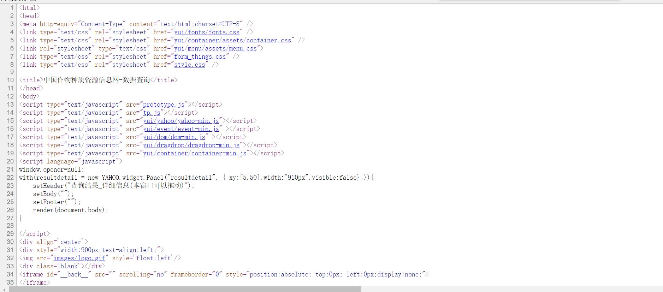Open the yui/menu/assets/menu.css link
The height and width of the screenshot is (292, 663).
215,48
